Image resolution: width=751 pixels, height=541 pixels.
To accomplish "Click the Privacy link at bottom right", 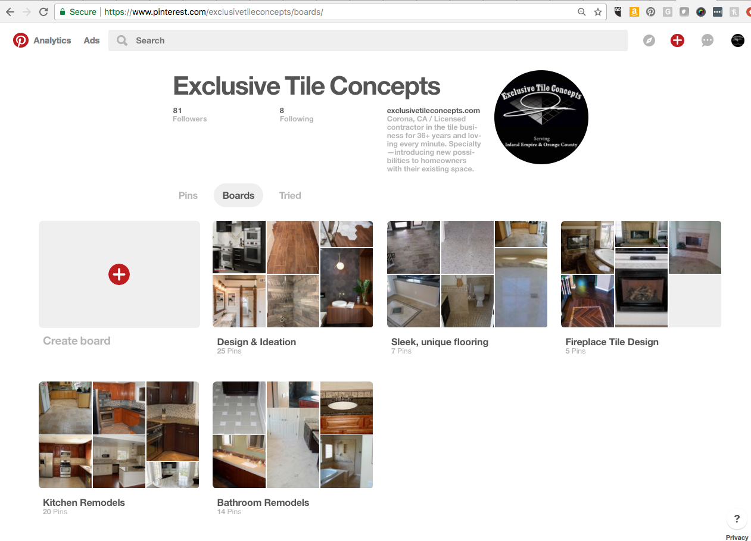I will (x=737, y=537).
